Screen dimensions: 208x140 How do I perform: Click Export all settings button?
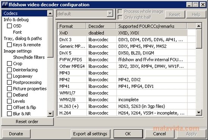click(90, 134)
